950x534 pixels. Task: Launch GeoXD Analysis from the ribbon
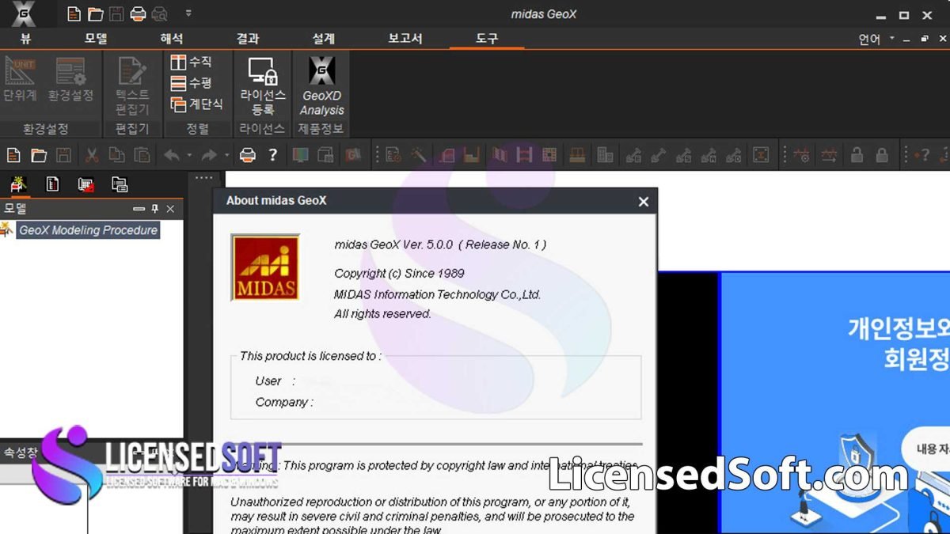[321, 86]
